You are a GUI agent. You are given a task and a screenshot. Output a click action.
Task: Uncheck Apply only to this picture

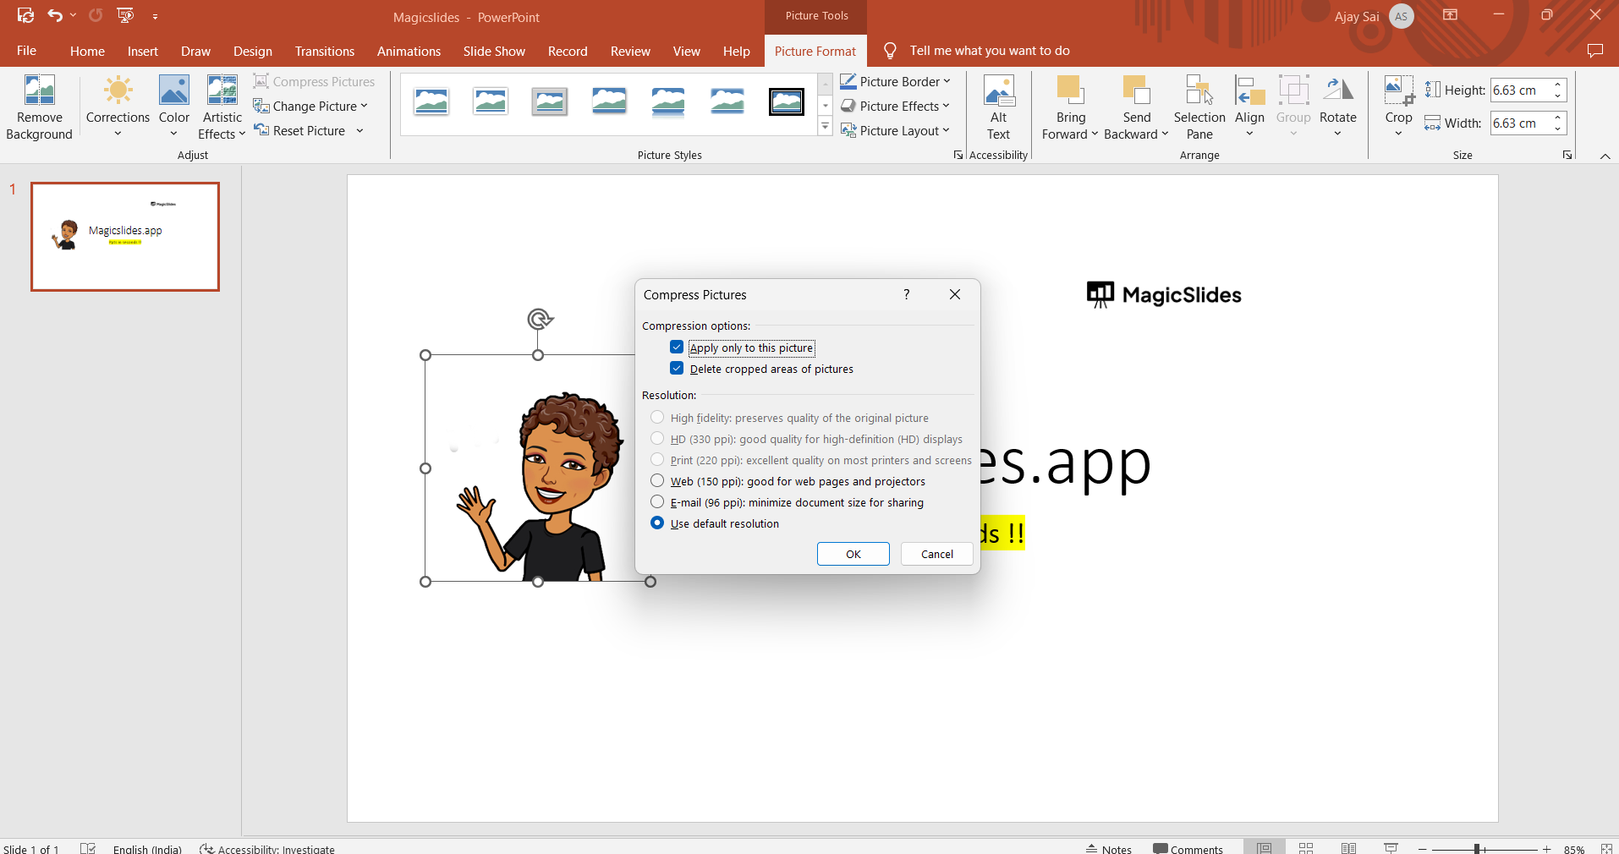[677, 348]
